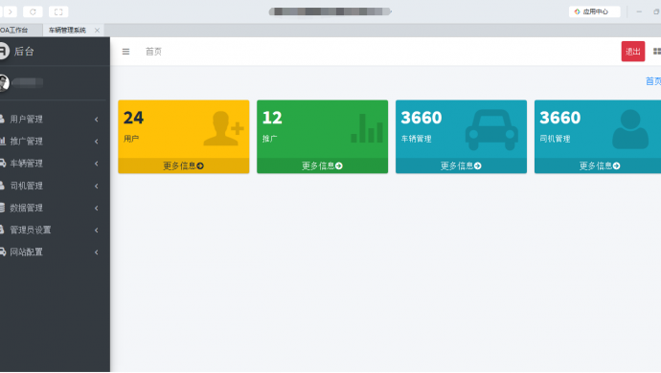Click the number 12 on 推广 card
Image resolution: width=661 pixels, height=373 pixels.
[272, 118]
